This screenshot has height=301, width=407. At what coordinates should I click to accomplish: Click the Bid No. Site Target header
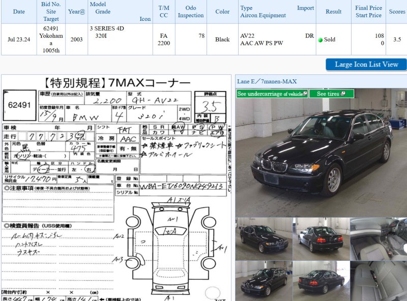coord(51,12)
